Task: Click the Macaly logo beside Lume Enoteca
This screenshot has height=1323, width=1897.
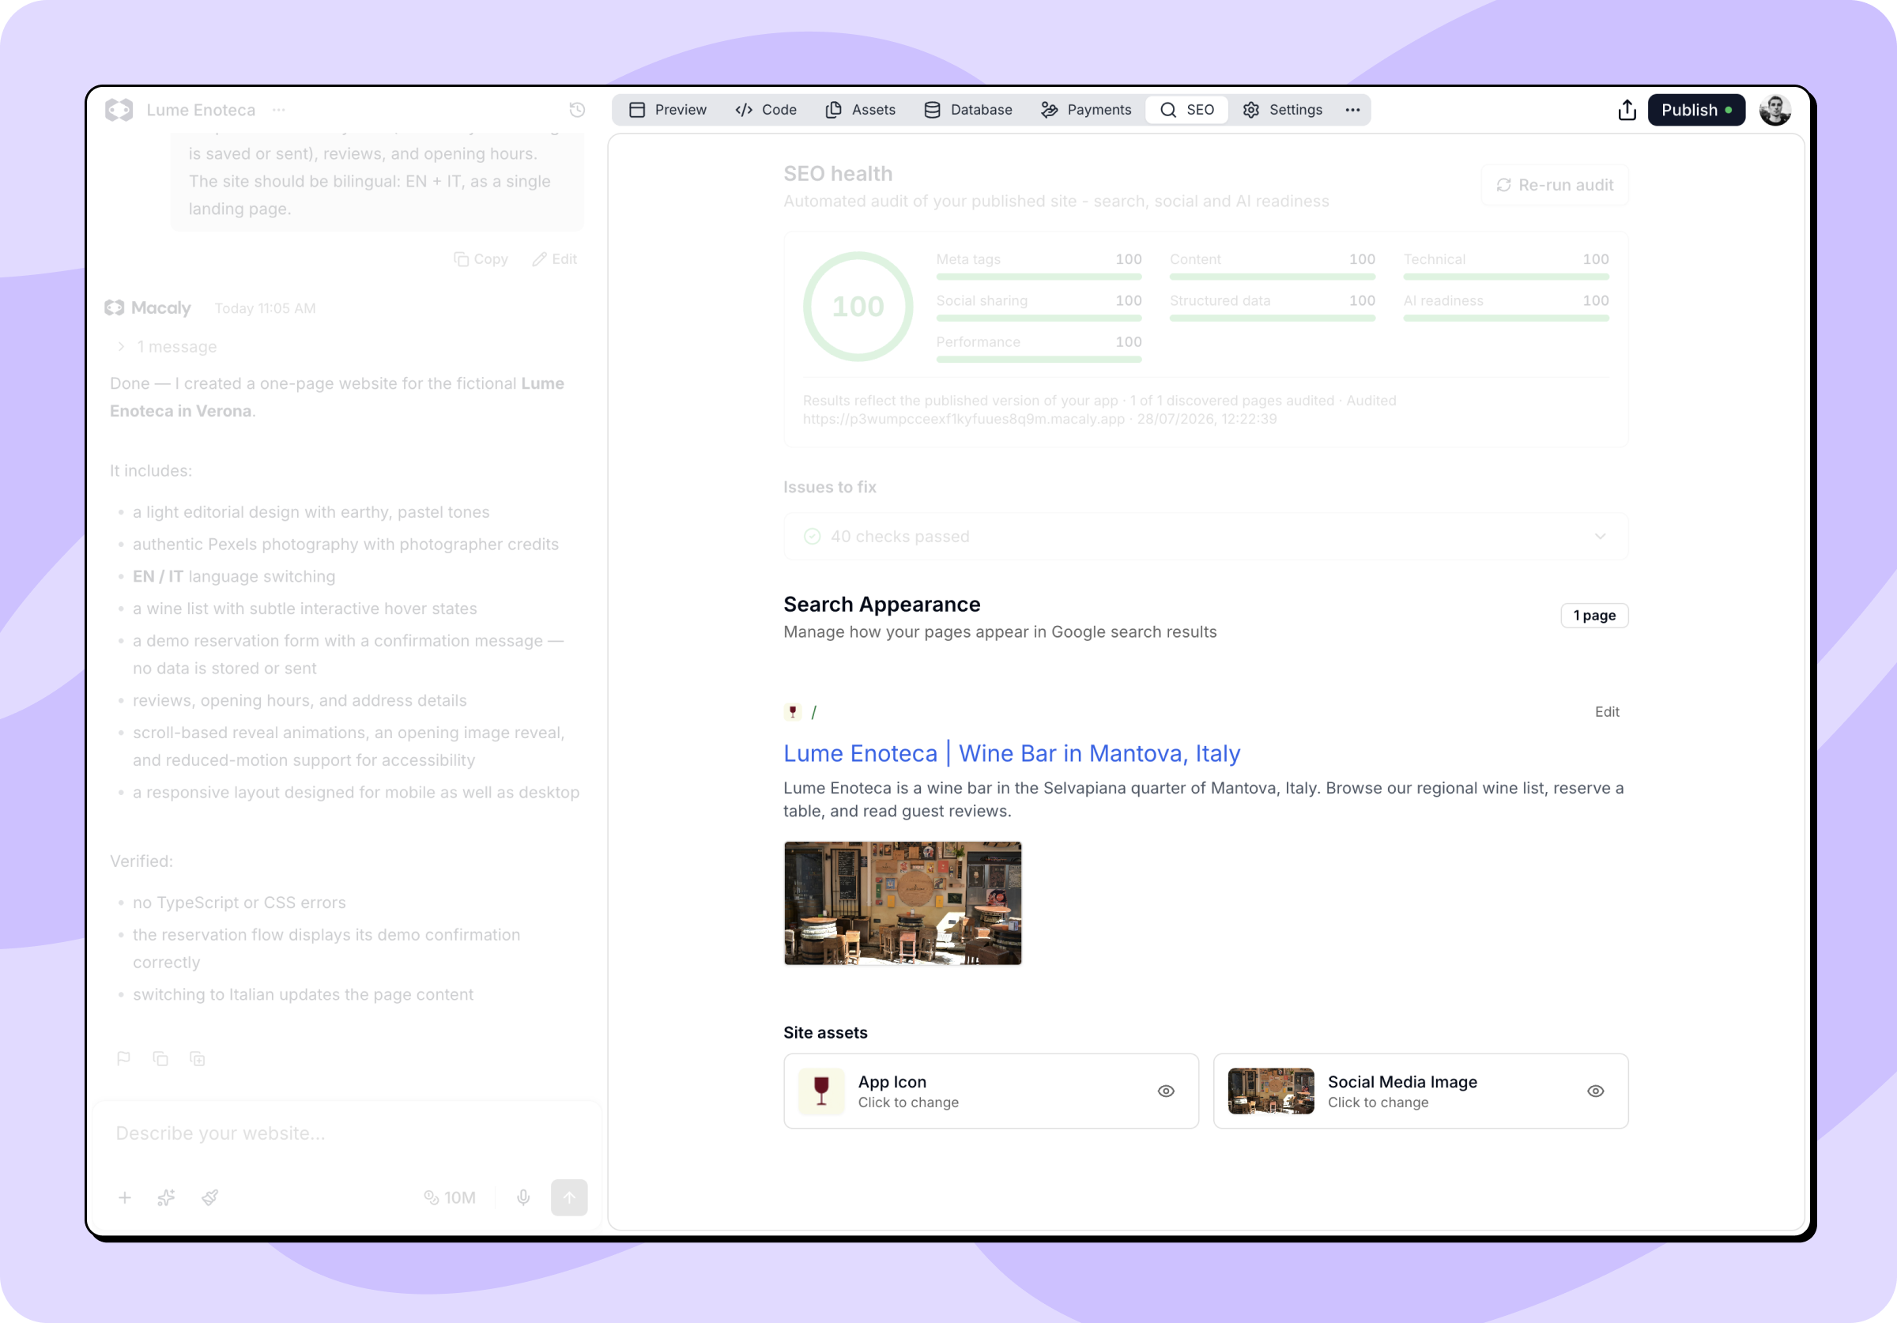Action: point(119,110)
